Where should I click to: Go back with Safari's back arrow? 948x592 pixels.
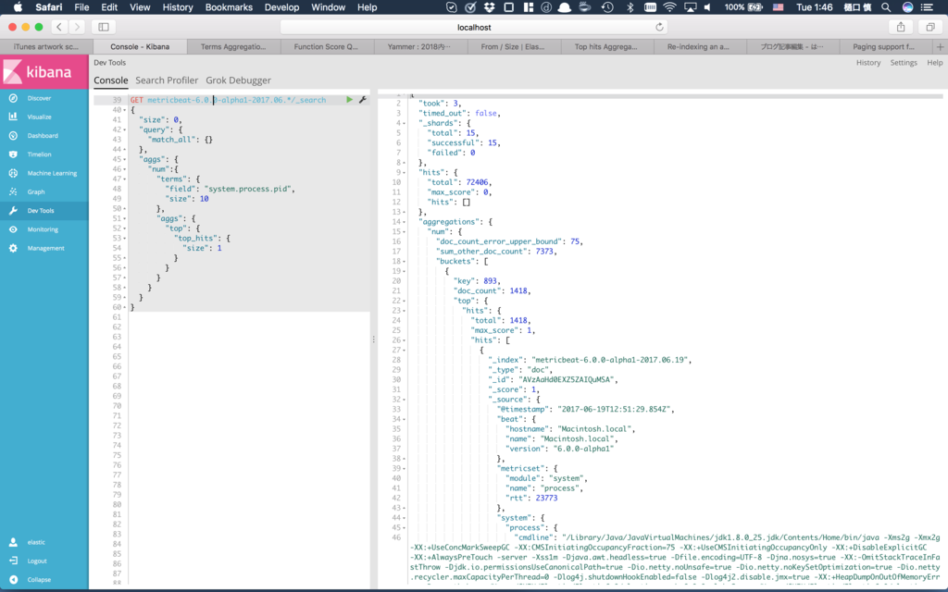(x=59, y=27)
